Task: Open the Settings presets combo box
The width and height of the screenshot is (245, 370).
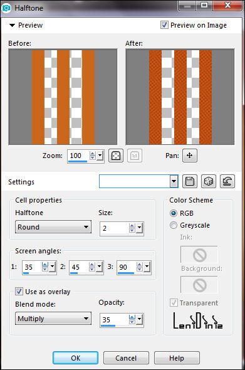Action: 138,181
